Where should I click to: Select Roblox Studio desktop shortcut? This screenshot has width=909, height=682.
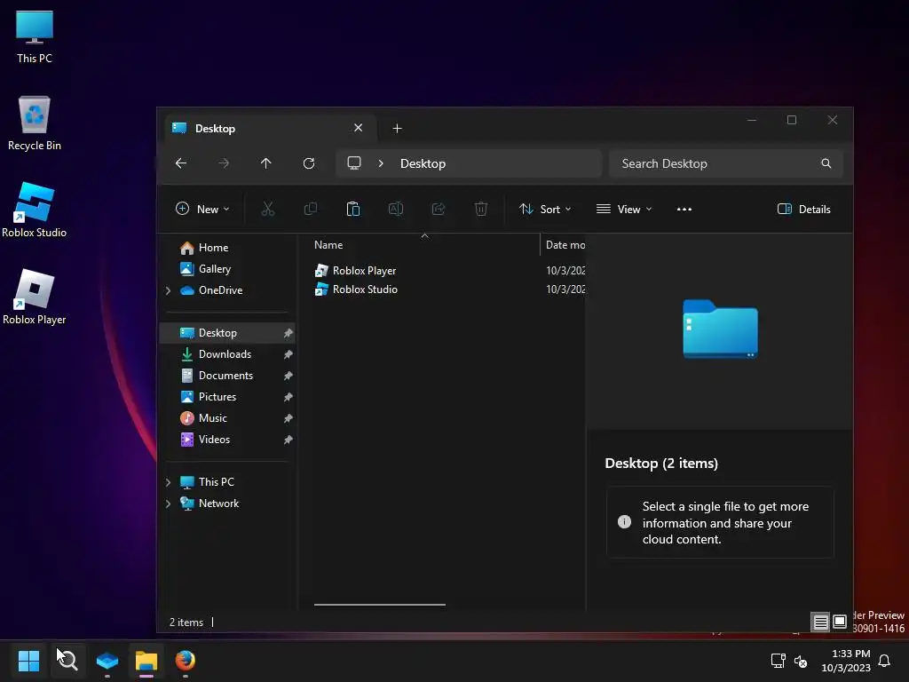point(35,210)
